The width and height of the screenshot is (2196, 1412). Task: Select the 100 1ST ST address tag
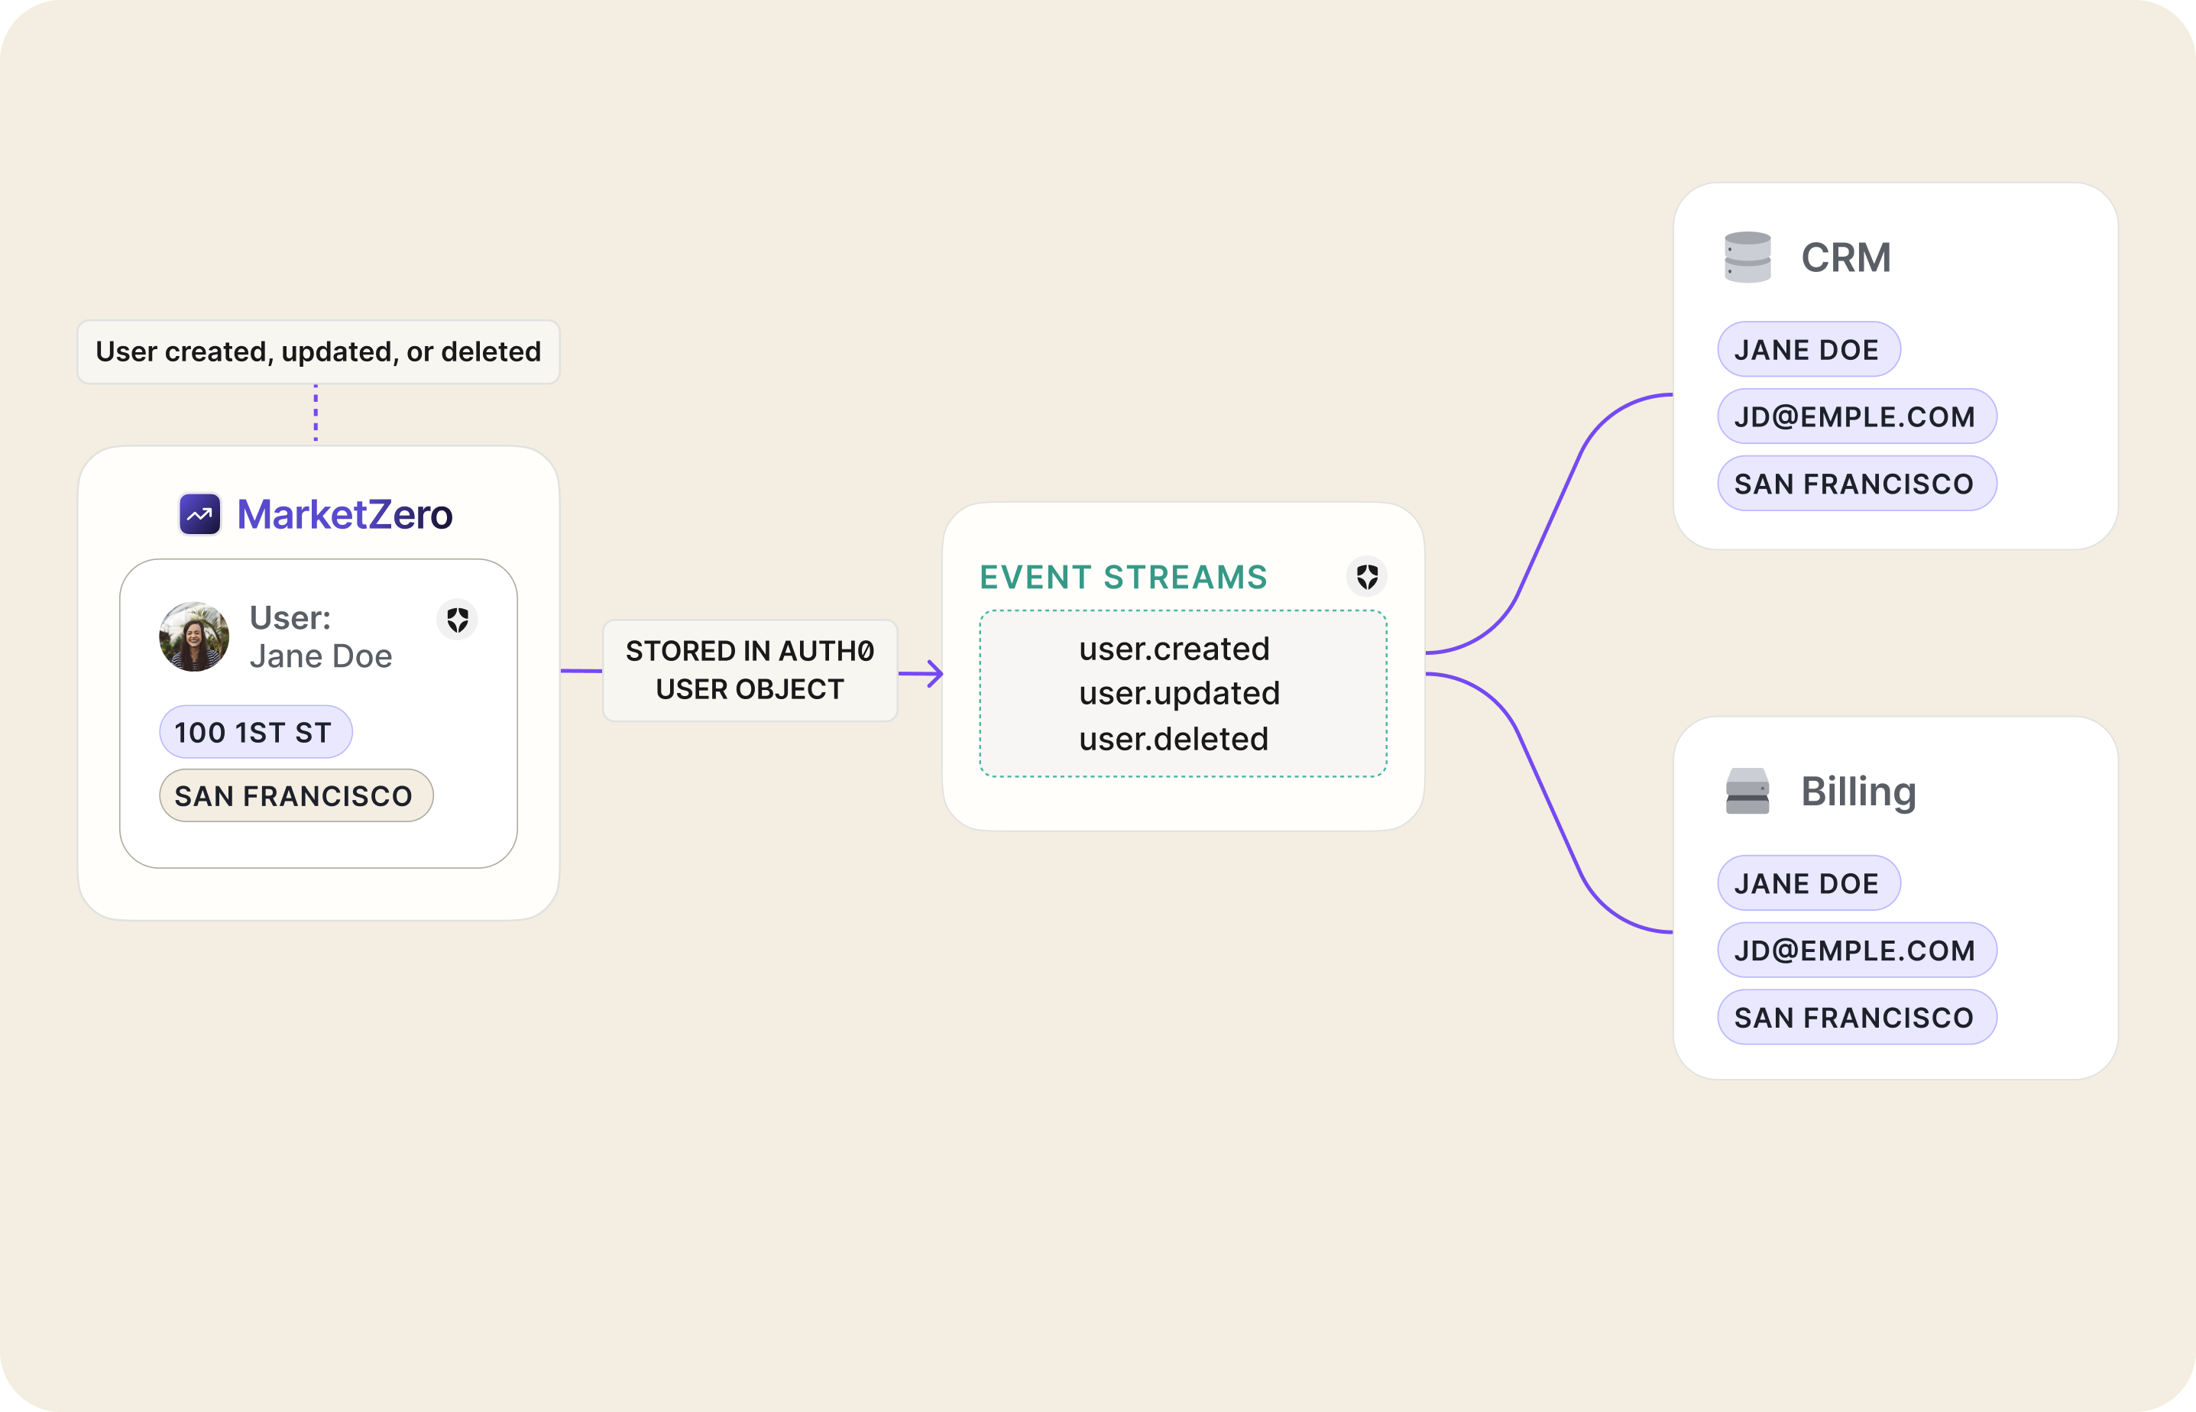(x=255, y=733)
